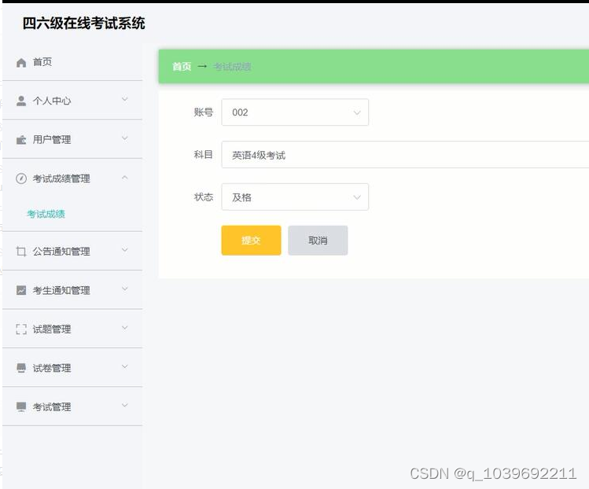Click the yellow 提交 button
The height and width of the screenshot is (489, 589).
click(x=251, y=241)
